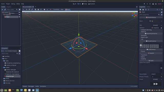164x92 pixels.
Task: Open the Script empty dropdown in Inspector
Action: (x=157, y=79)
